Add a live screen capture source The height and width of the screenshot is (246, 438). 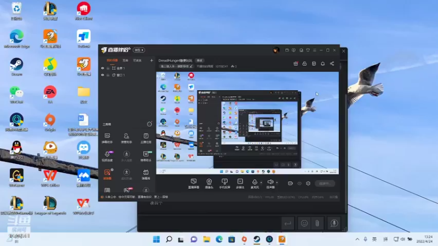coord(194,184)
